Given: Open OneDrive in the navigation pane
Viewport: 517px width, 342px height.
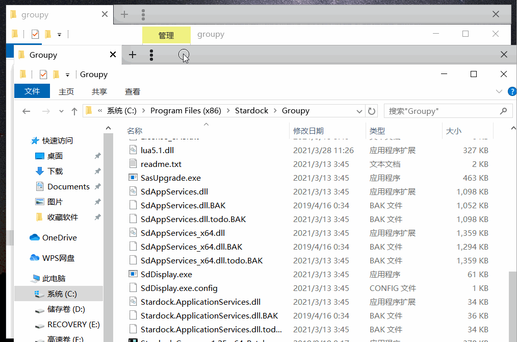Looking at the screenshot, I should coord(59,237).
